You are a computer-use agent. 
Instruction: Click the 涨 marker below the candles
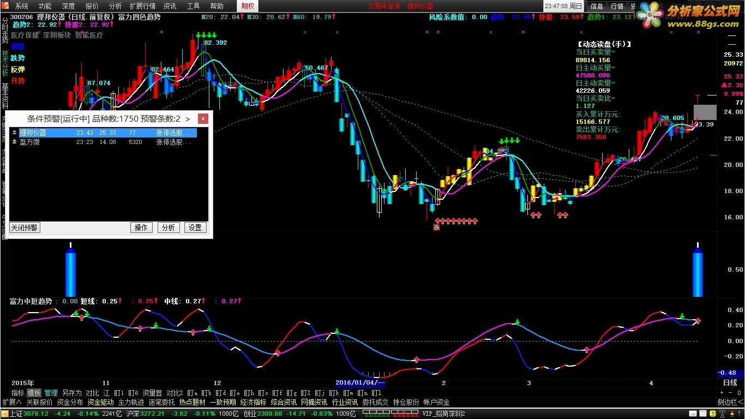coord(436,228)
